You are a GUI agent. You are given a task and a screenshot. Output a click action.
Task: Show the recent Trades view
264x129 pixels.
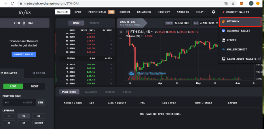point(94,23)
